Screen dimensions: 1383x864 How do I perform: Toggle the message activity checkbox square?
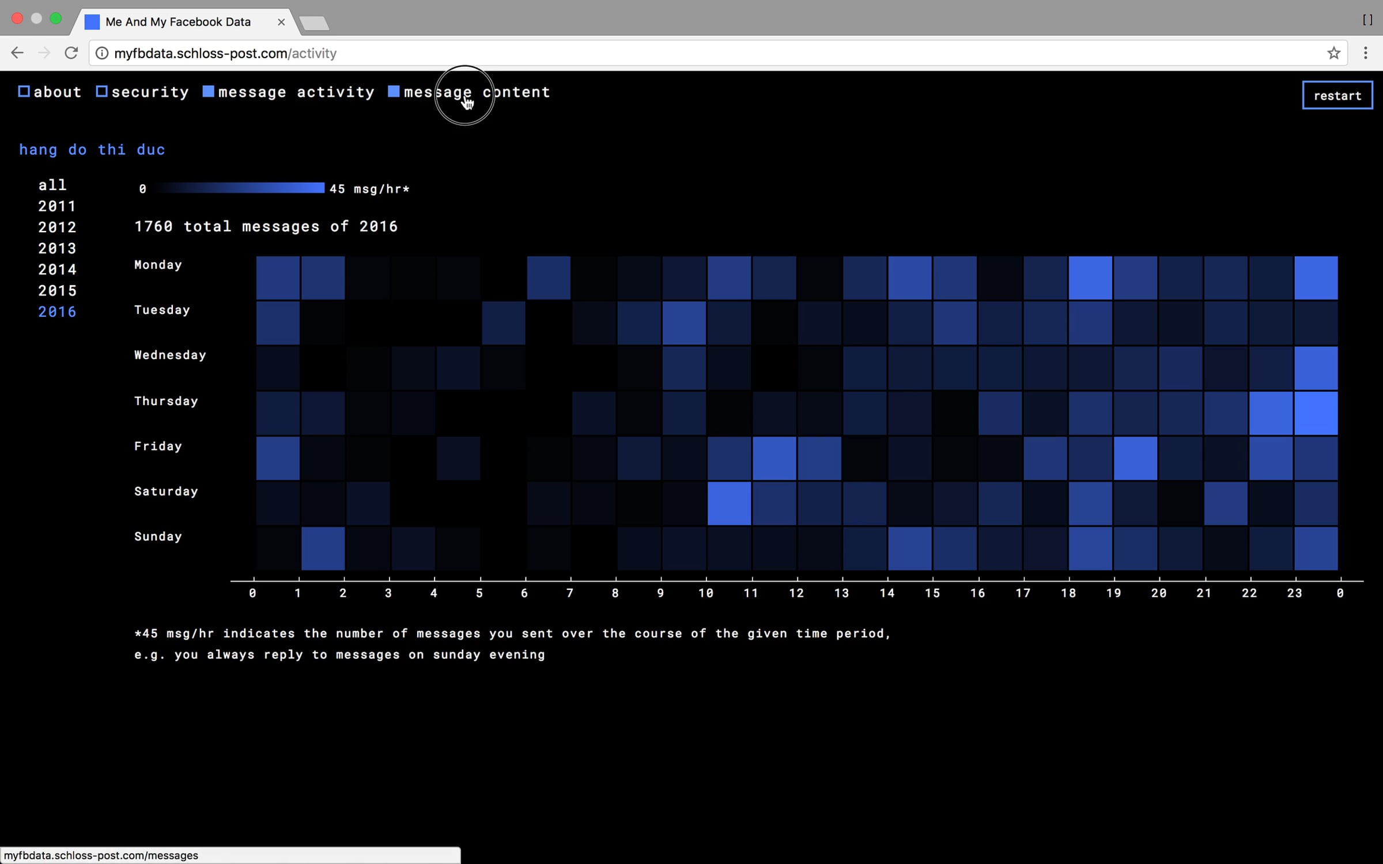tap(208, 92)
